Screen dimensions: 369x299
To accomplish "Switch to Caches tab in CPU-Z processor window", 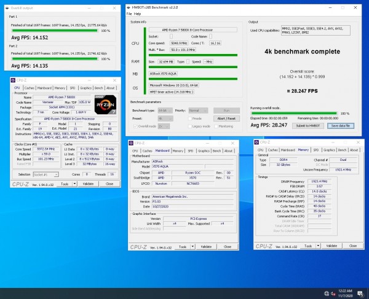I will click(30, 88).
